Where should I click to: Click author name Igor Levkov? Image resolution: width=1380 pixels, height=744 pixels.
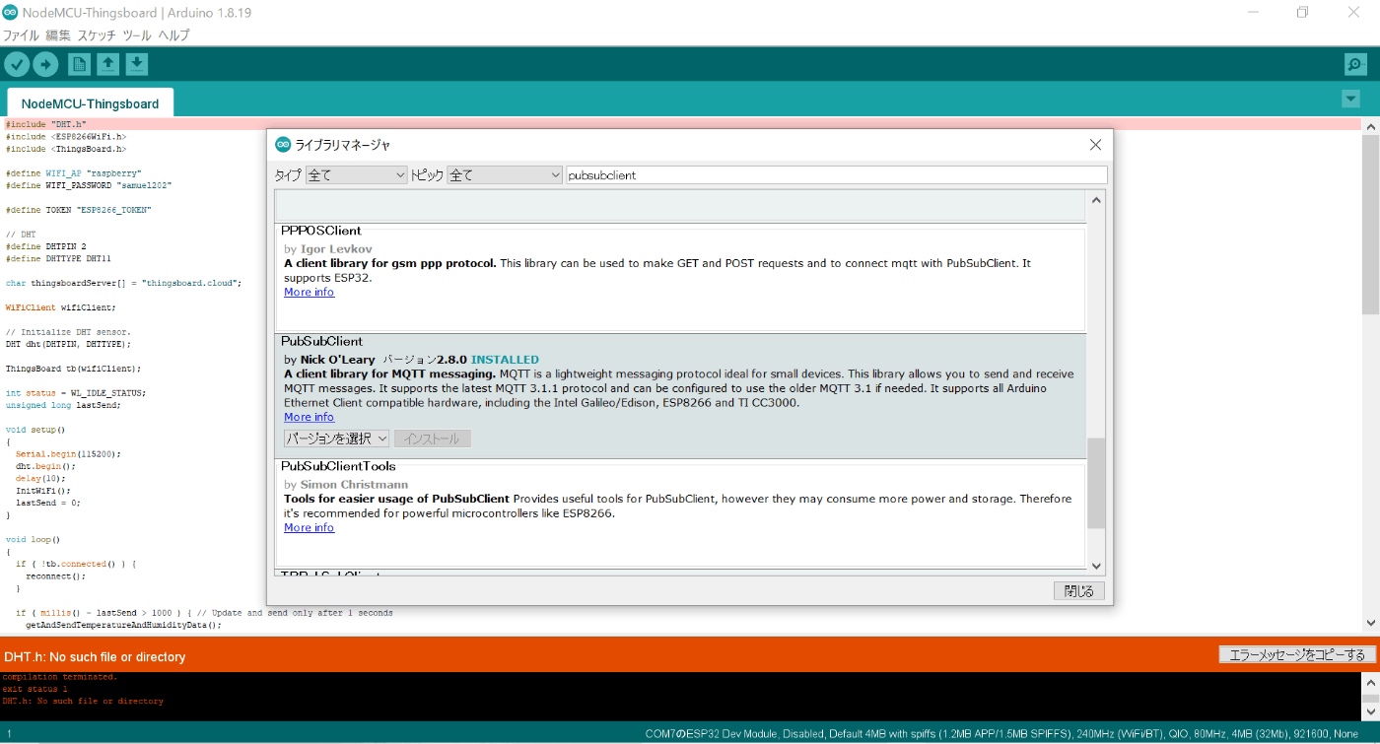336,248
